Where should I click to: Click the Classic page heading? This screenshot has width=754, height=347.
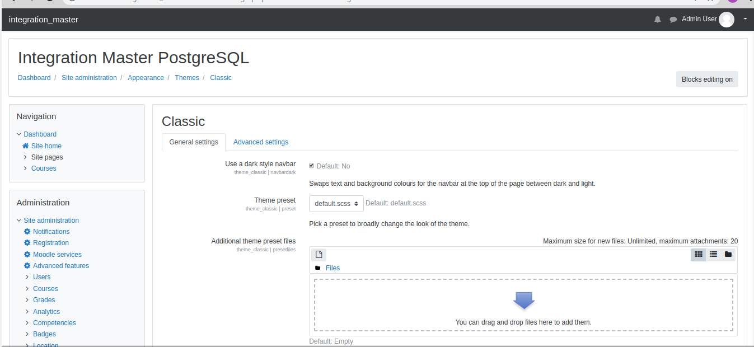coord(183,121)
